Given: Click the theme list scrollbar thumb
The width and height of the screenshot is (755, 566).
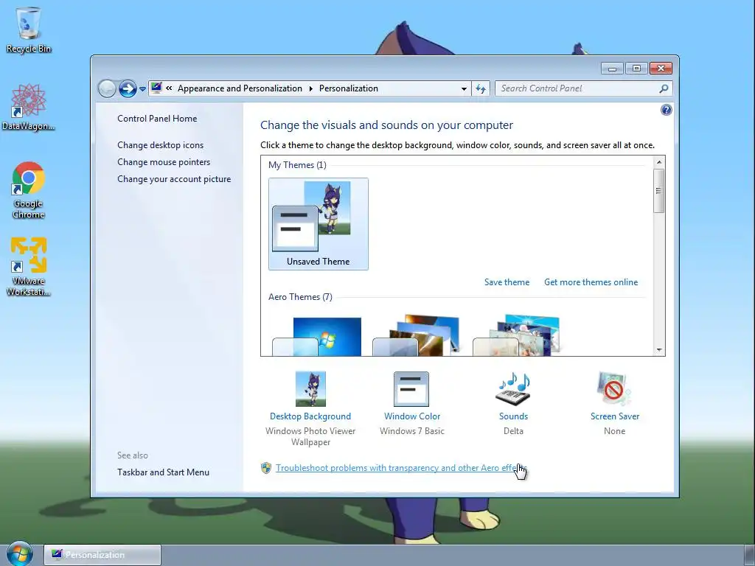Looking at the screenshot, I should pyautogui.click(x=659, y=191).
